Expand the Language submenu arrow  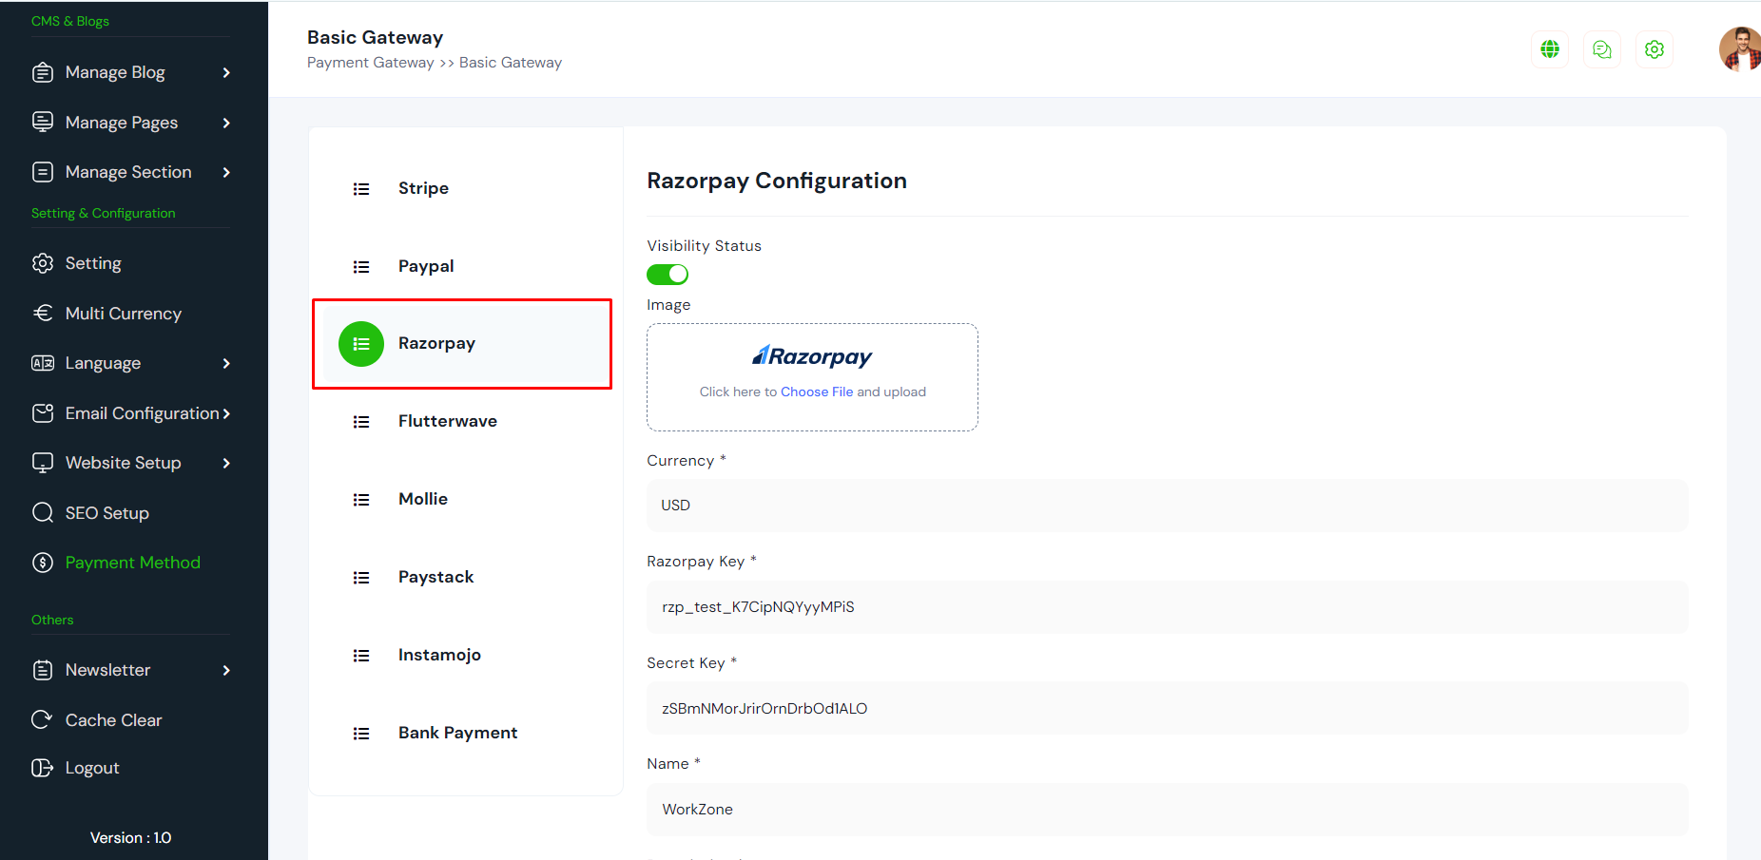tap(226, 364)
